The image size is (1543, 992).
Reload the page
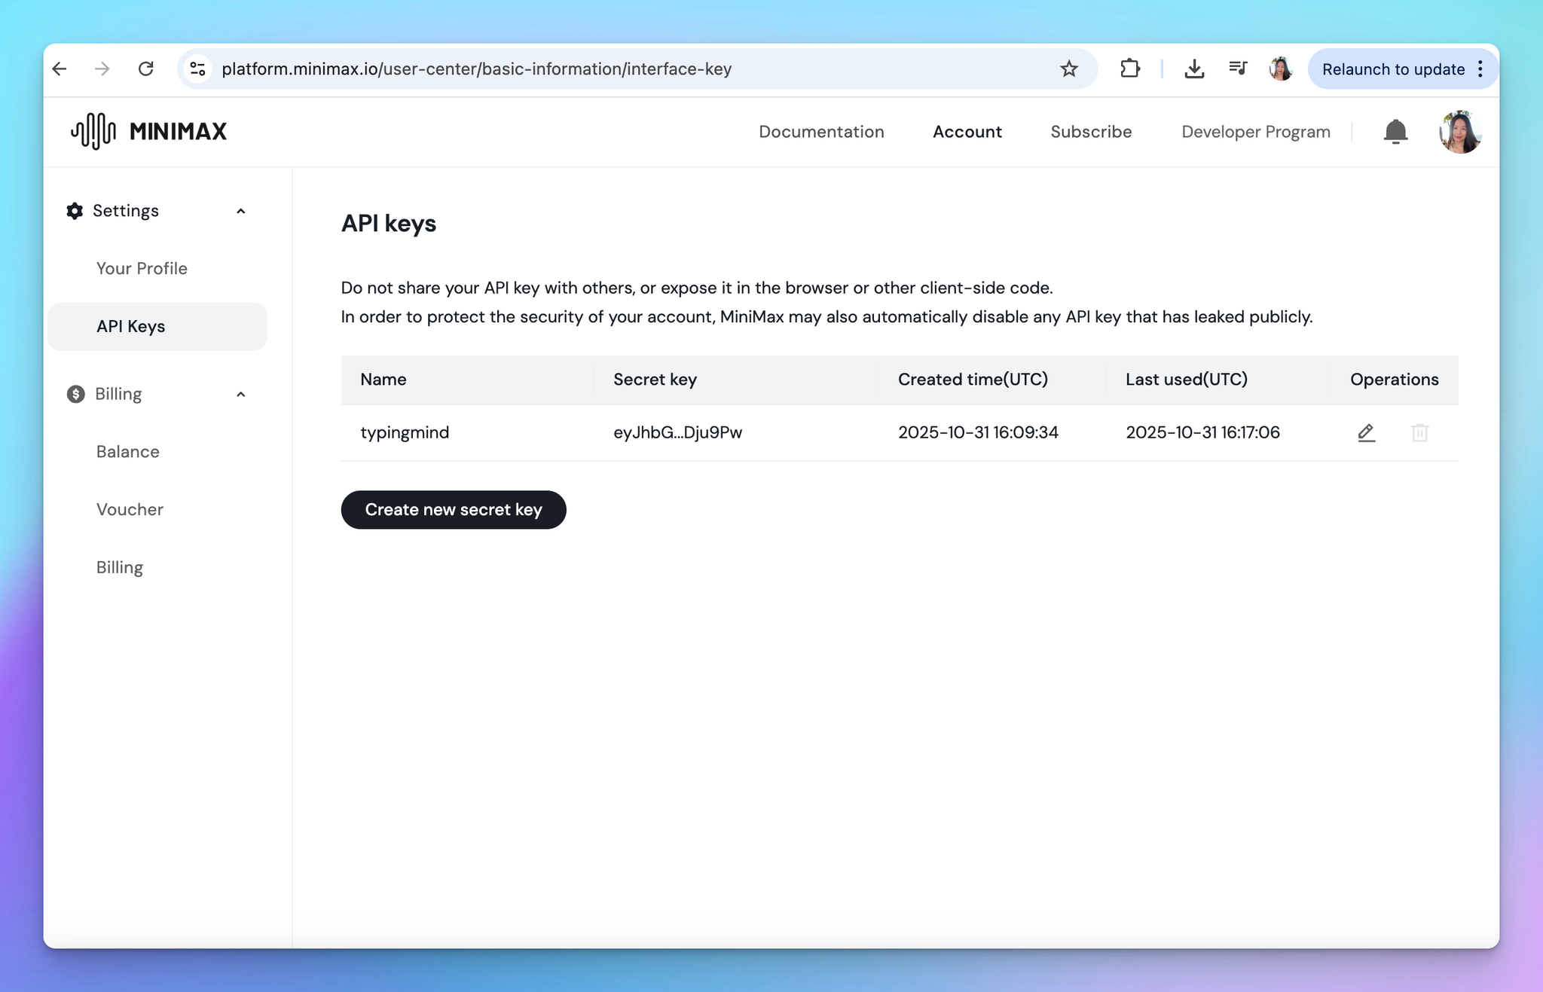(x=146, y=69)
